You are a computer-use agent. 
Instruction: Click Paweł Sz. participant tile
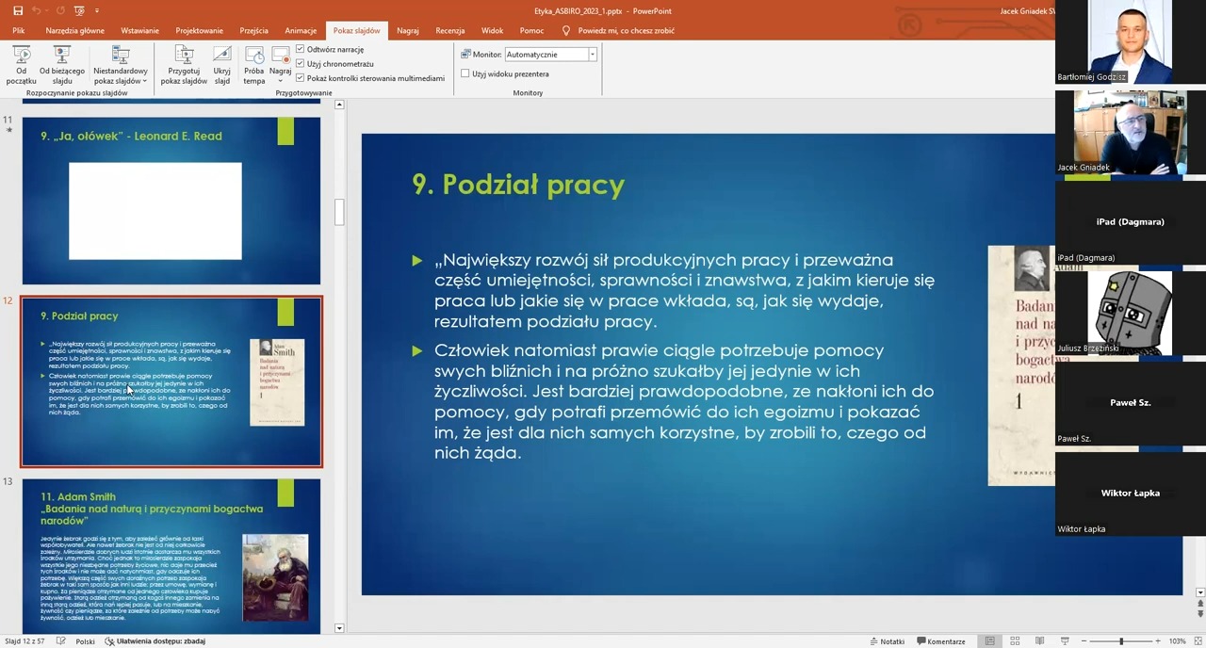click(1130, 403)
